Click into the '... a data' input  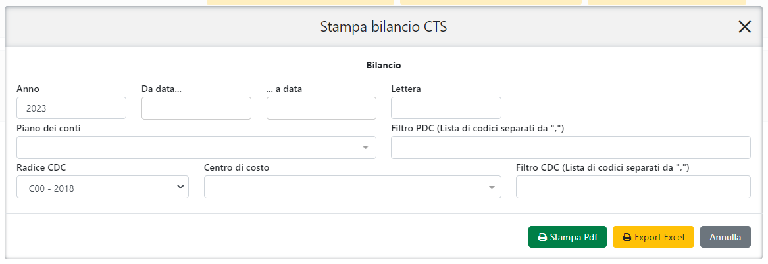tap(321, 108)
